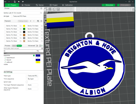The image size is (139, 104).
Task: Click yellow.stl filament number 2 cell
Action: (38, 62)
